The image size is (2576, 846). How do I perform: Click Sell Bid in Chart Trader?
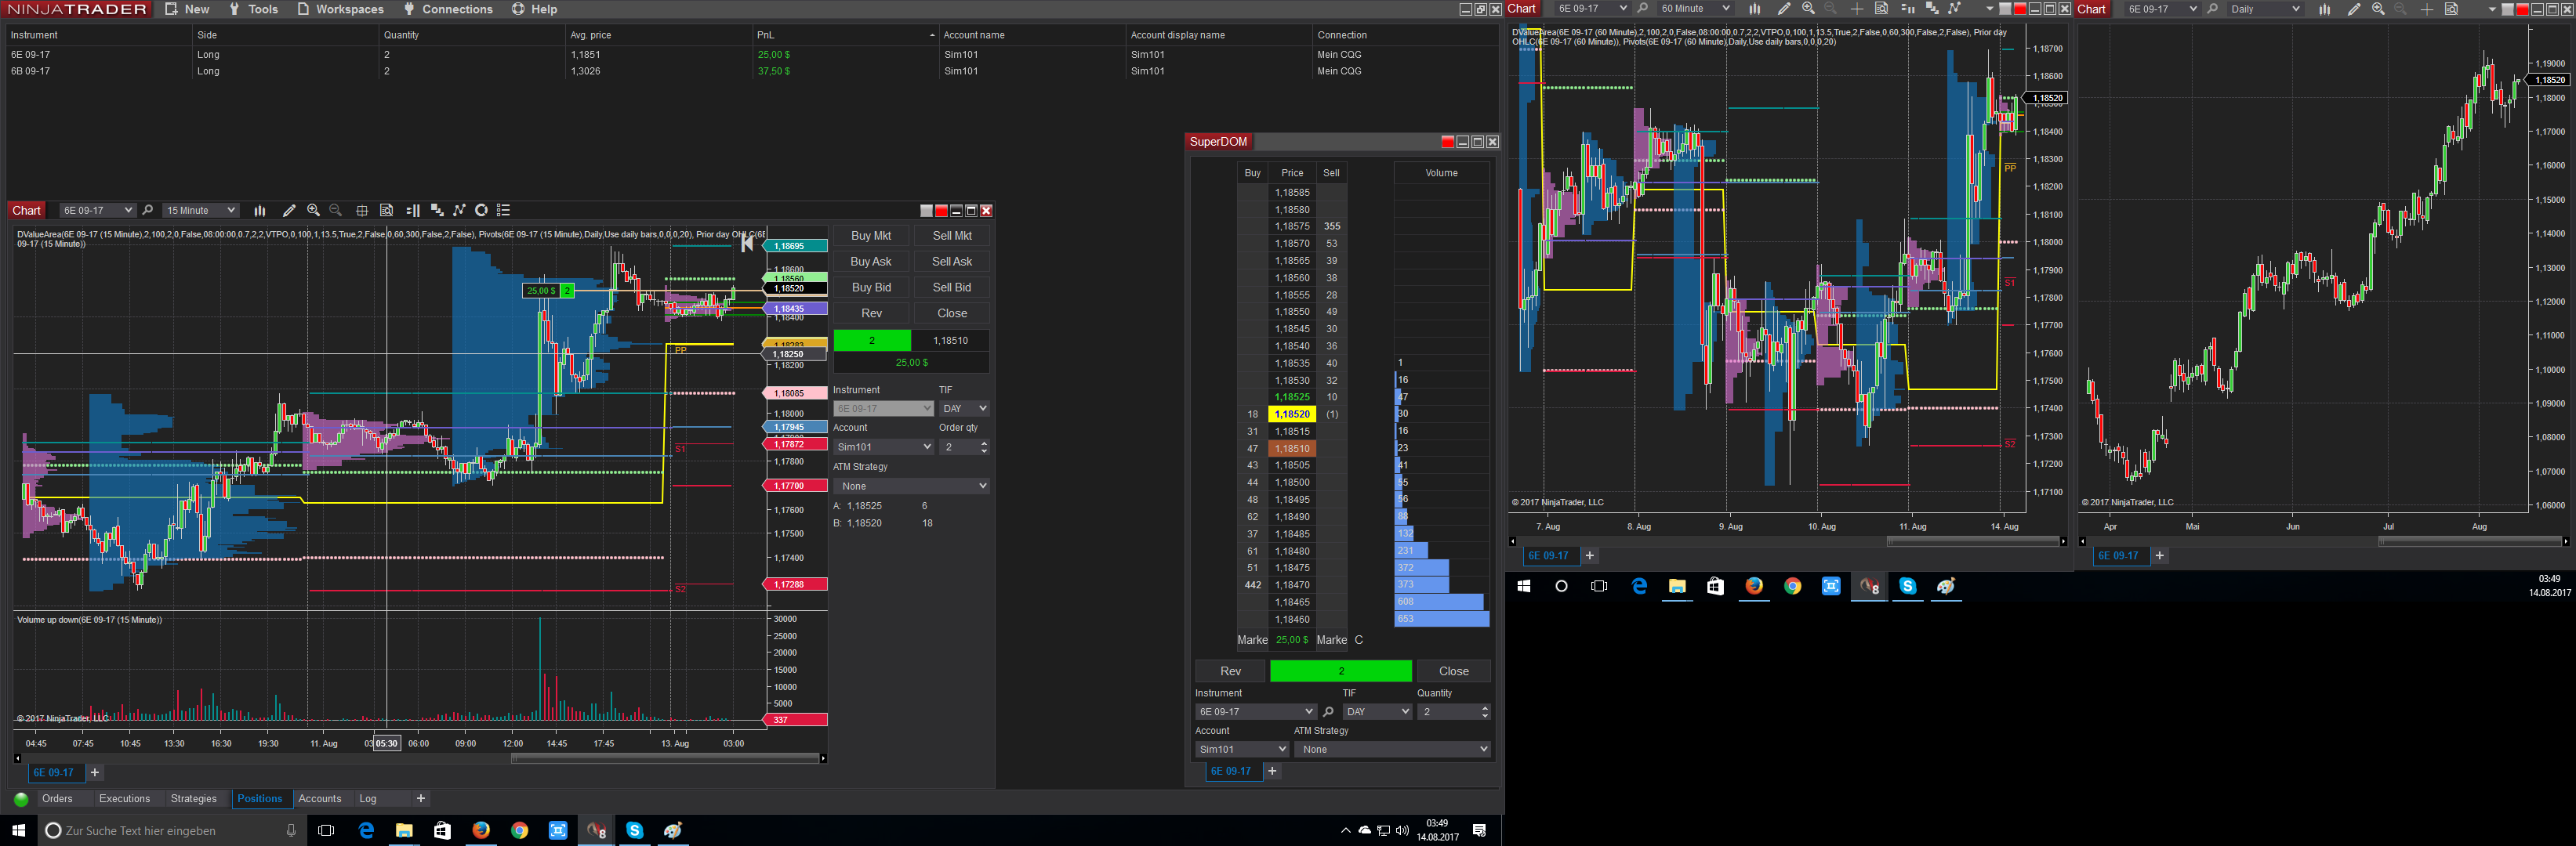[952, 287]
